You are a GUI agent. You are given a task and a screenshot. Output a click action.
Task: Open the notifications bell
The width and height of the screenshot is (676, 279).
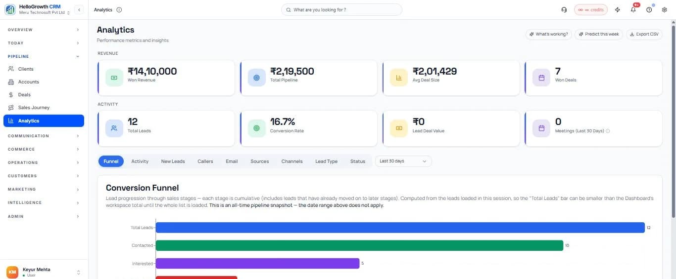pyautogui.click(x=633, y=10)
